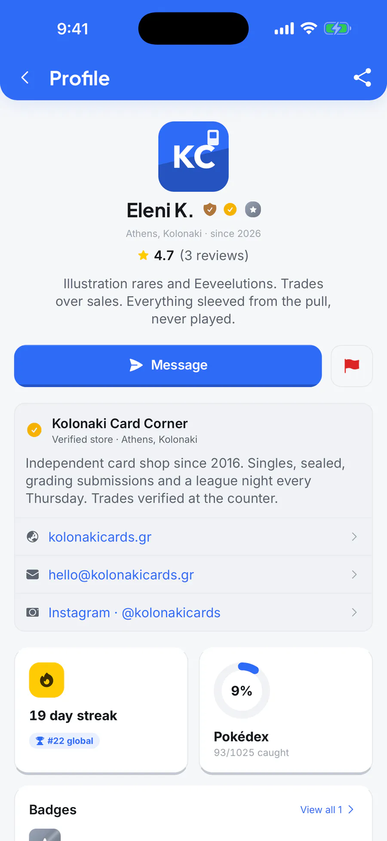Tap the 9% Pokédex progress ring
The height and width of the screenshot is (841, 387).
pyautogui.click(x=242, y=690)
